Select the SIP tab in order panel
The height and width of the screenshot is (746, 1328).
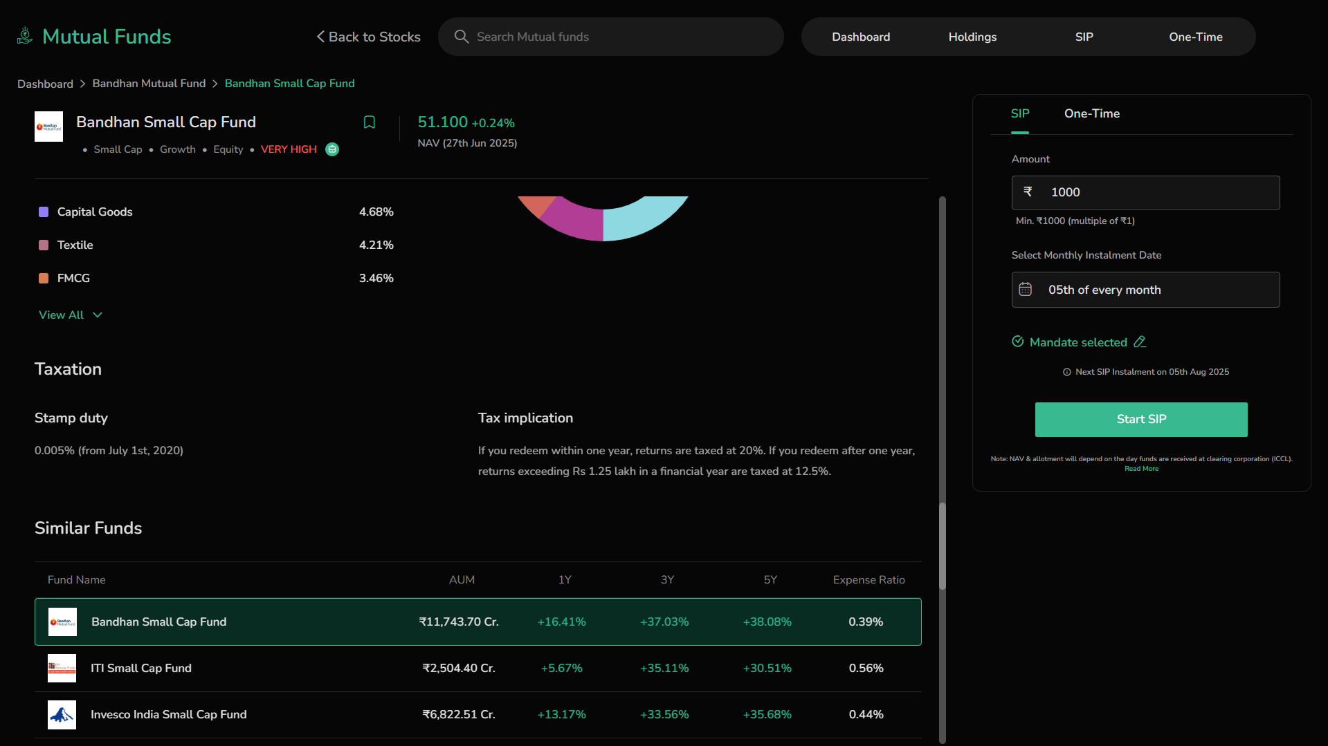pyautogui.click(x=1020, y=113)
